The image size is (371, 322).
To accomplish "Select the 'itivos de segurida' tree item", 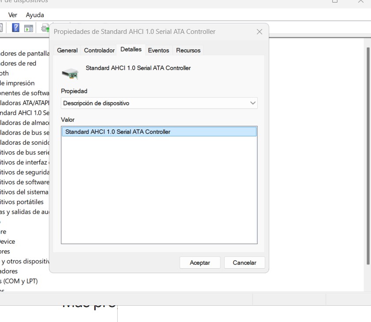I will (25, 172).
